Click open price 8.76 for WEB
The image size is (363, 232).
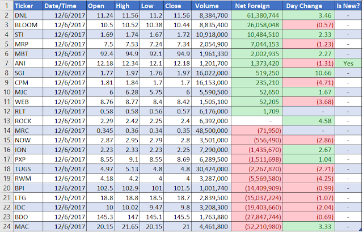pos(100,102)
